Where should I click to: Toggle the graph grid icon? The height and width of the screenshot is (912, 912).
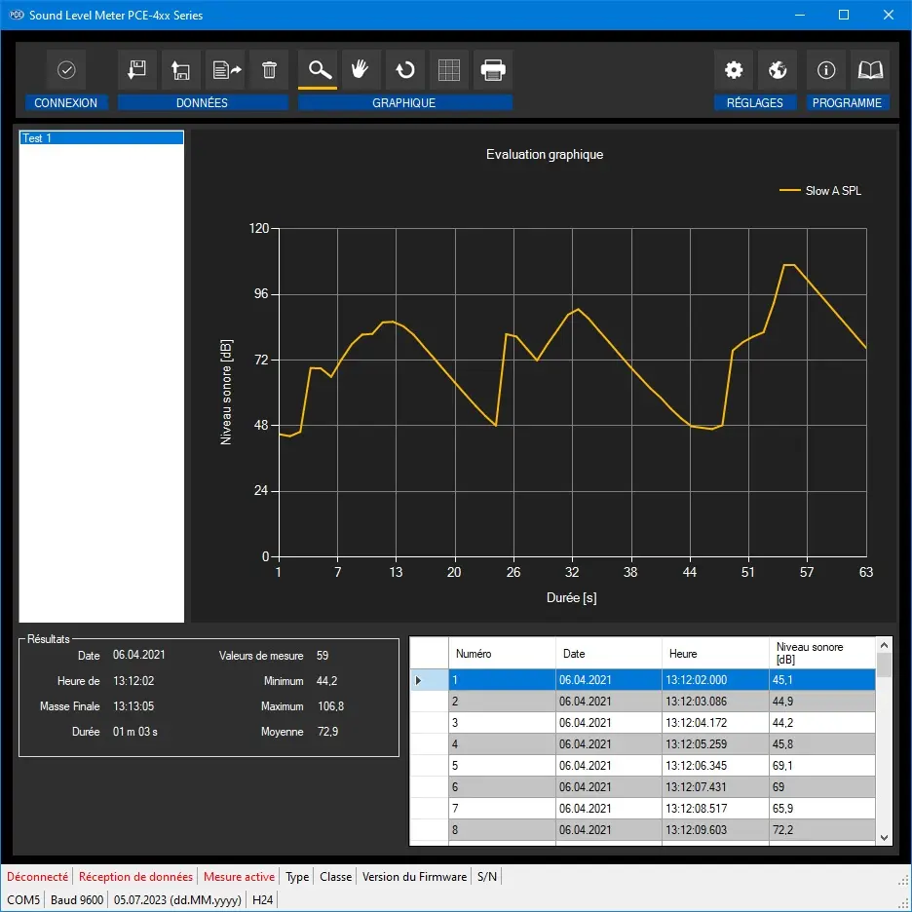point(449,70)
